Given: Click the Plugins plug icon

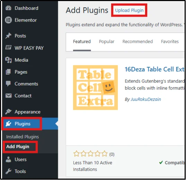Looking at the screenshot, I should coord(8,124).
